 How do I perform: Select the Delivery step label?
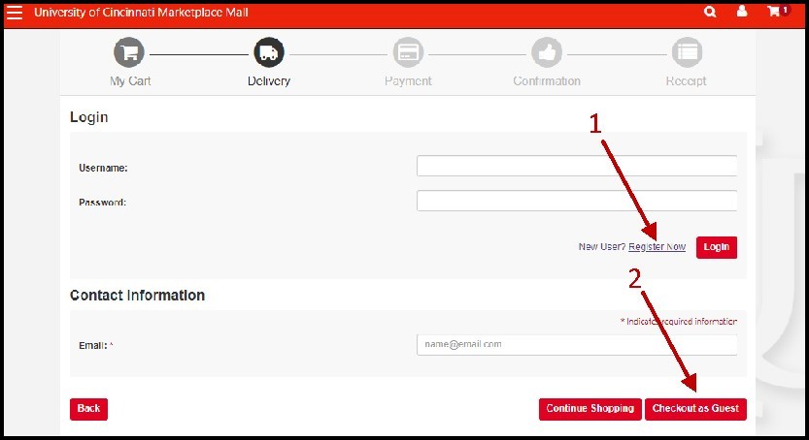tap(269, 81)
